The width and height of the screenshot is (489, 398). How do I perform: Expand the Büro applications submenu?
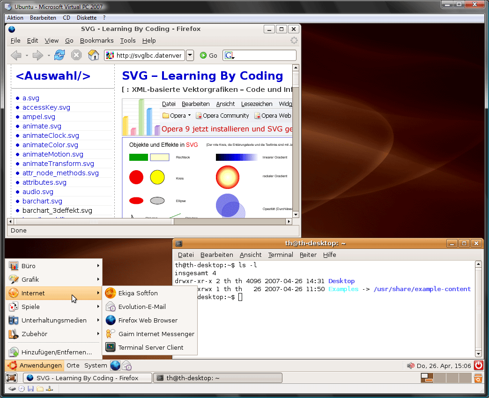pos(54,266)
